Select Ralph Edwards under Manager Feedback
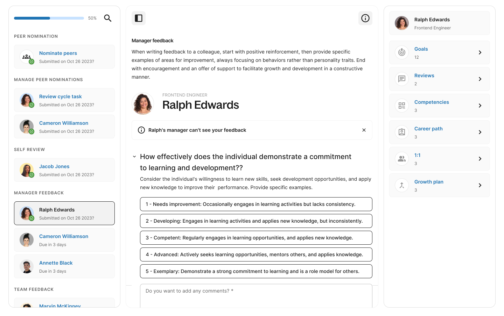 pyautogui.click(x=57, y=210)
